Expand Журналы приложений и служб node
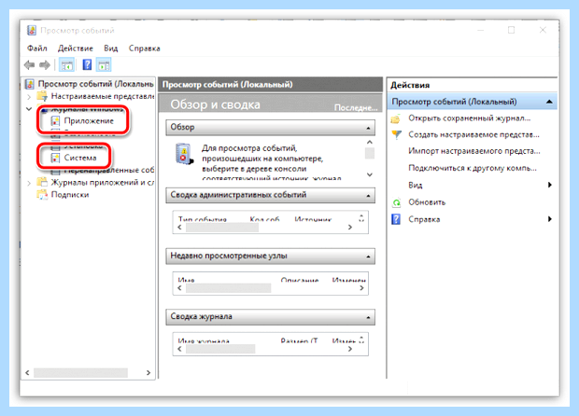This screenshot has height=416, width=579. pos(29,183)
